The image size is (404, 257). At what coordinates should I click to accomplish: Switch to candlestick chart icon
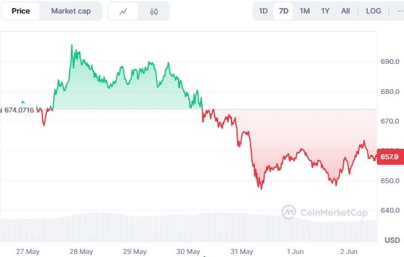pos(154,11)
